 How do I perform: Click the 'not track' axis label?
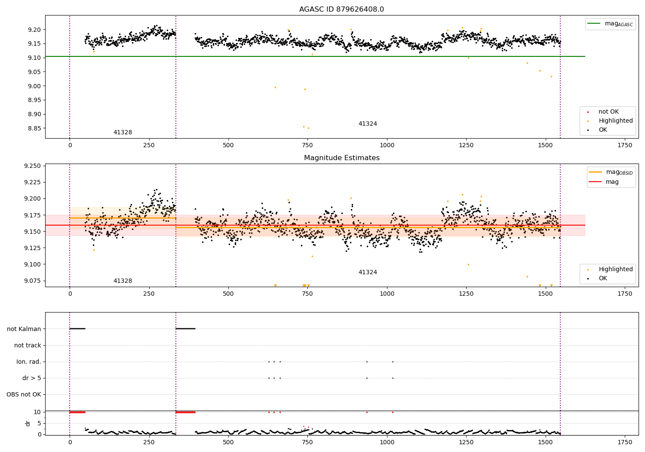(28, 346)
